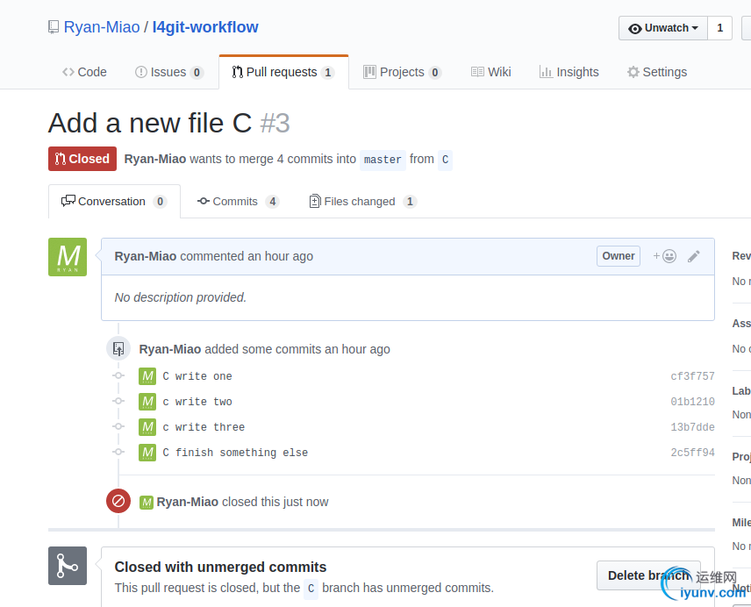Click the red closed event icon

[118, 502]
